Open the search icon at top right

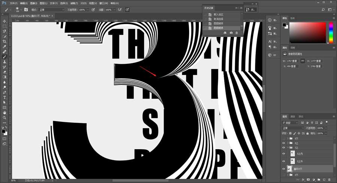(x=324, y=9)
